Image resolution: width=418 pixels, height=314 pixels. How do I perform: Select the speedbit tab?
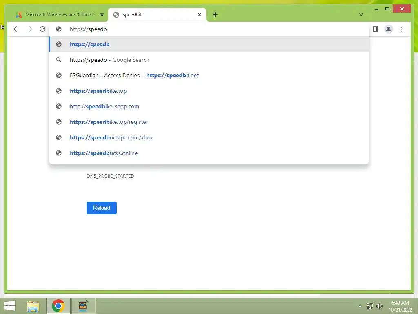point(157,15)
